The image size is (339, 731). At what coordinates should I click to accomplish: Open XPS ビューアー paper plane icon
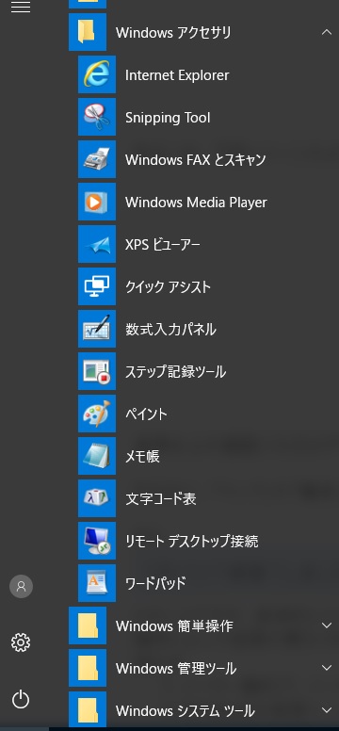pos(97,244)
